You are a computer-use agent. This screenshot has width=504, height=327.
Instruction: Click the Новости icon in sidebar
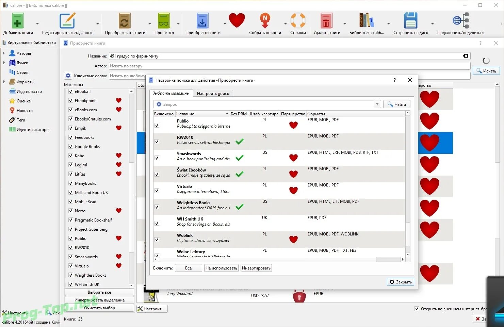click(x=12, y=110)
